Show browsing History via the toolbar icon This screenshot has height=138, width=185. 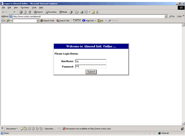(71, 12)
